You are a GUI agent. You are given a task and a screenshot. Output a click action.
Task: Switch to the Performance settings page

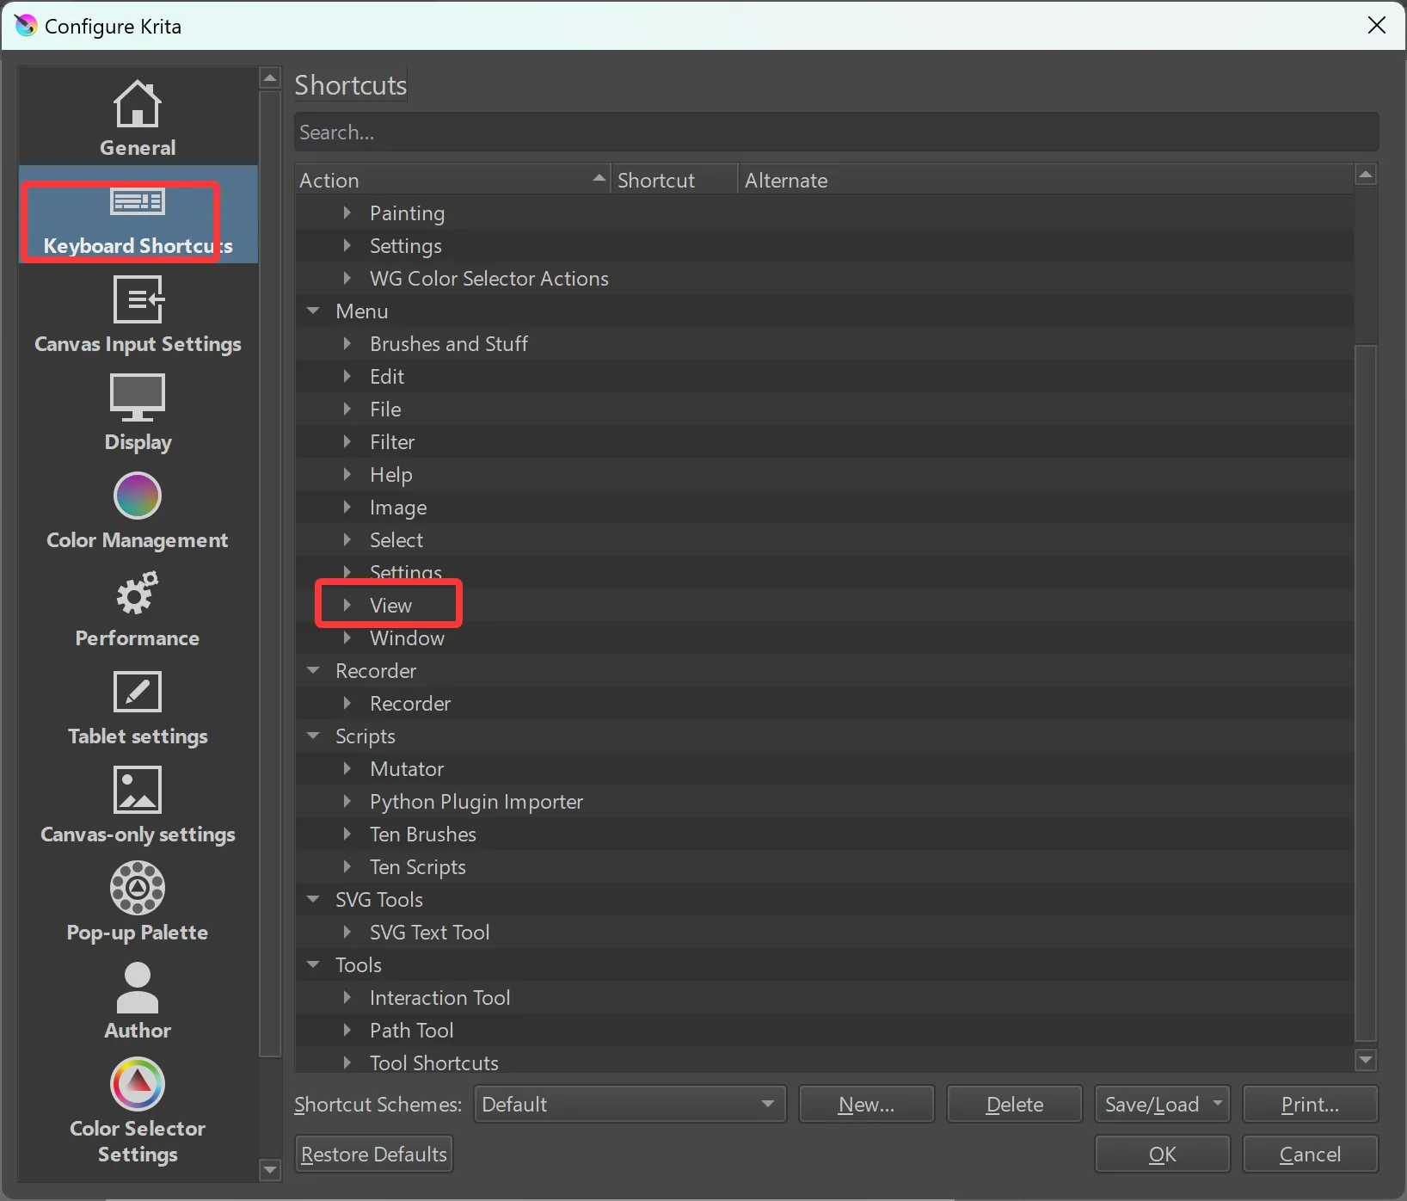(x=138, y=607)
